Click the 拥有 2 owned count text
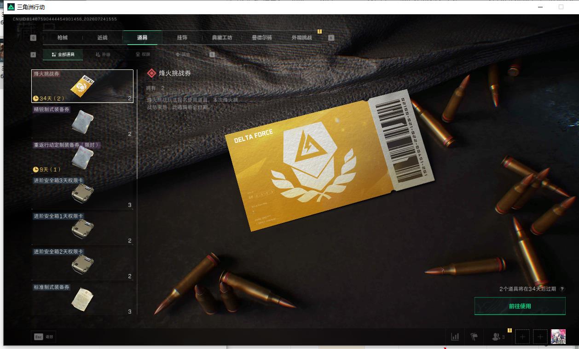This screenshot has height=349, width=579. (x=156, y=88)
